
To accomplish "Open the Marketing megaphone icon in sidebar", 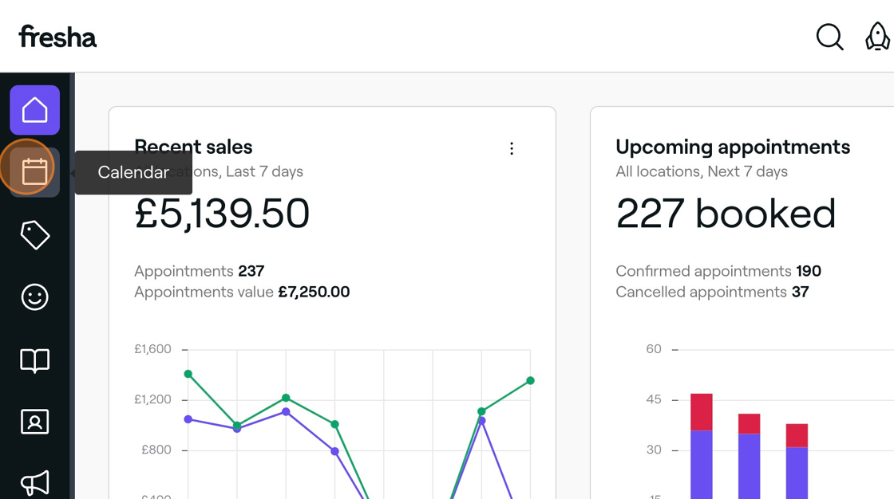I will pos(35,484).
